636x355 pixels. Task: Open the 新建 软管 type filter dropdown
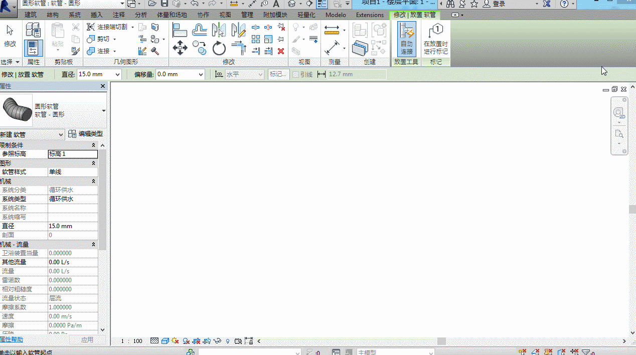61,134
